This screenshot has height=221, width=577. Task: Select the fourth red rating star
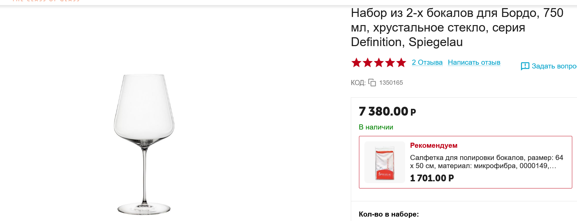point(390,63)
